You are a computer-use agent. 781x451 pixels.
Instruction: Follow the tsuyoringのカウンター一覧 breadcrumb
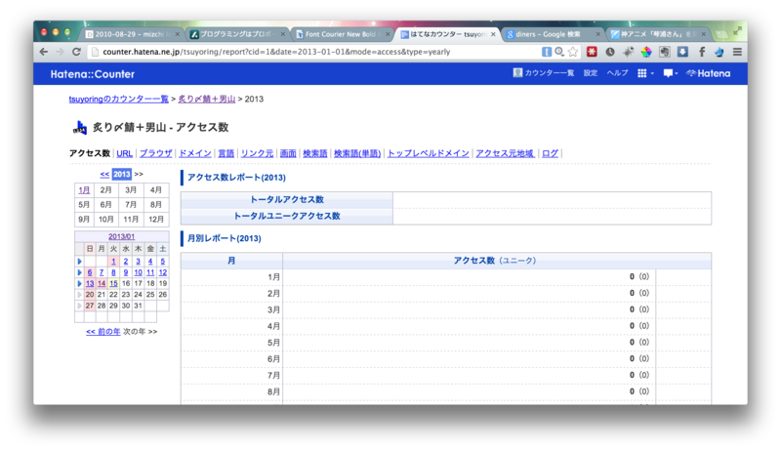pos(118,99)
